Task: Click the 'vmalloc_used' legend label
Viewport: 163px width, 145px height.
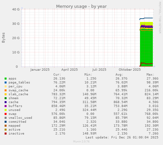Action: [20, 118]
